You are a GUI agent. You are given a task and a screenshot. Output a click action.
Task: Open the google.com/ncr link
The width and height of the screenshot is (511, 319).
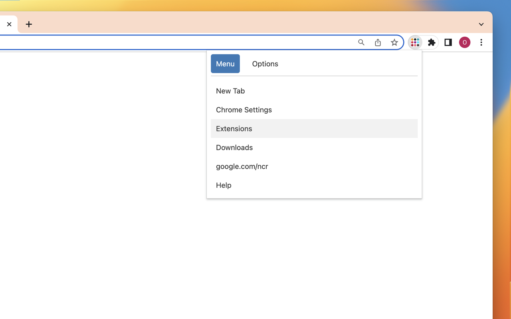pos(242,166)
